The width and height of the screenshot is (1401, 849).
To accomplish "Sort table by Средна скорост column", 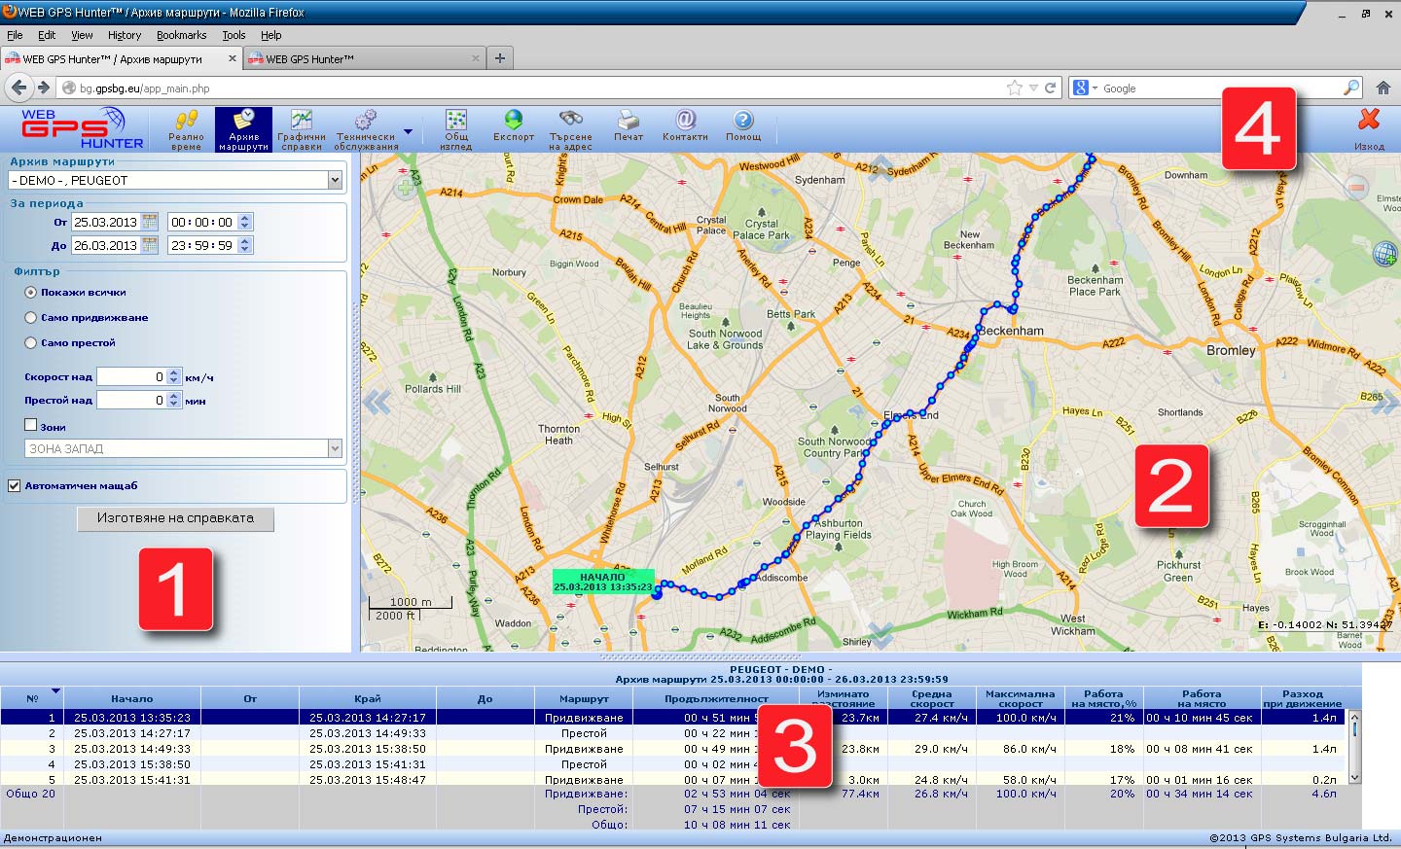I will point(931,698).
